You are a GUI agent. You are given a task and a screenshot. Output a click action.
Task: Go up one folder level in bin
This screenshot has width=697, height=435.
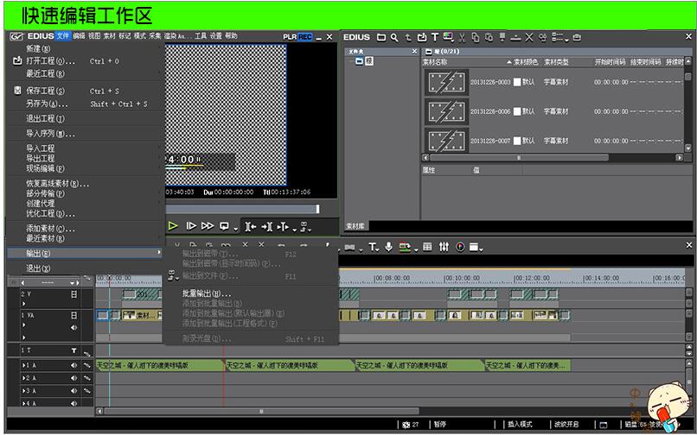click(x=408, y=37)
